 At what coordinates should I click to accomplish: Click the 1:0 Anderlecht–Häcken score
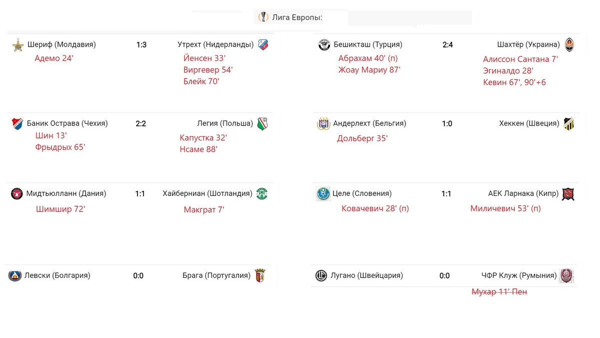(x=447, y=124)
